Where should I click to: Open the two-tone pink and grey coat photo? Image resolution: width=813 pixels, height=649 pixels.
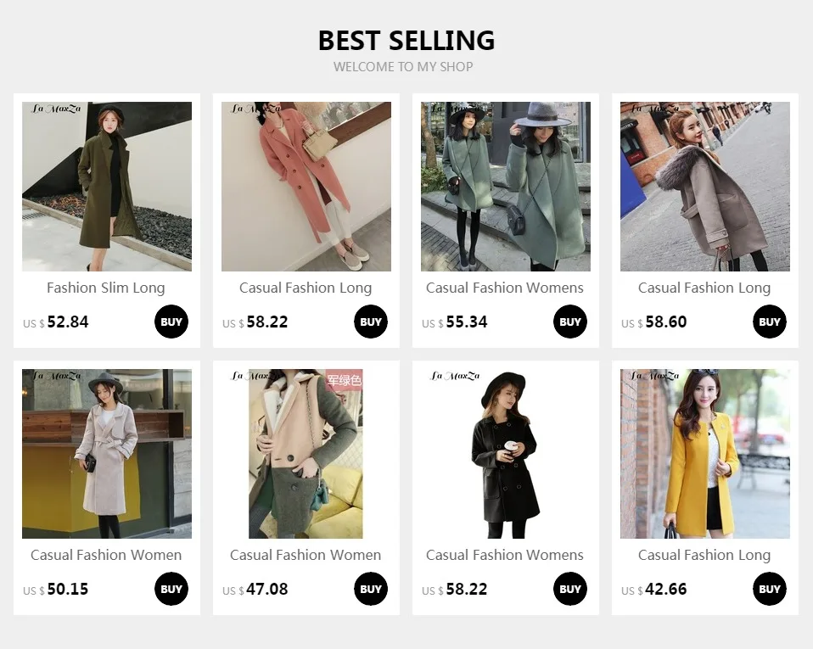click(x=306, y=454)
